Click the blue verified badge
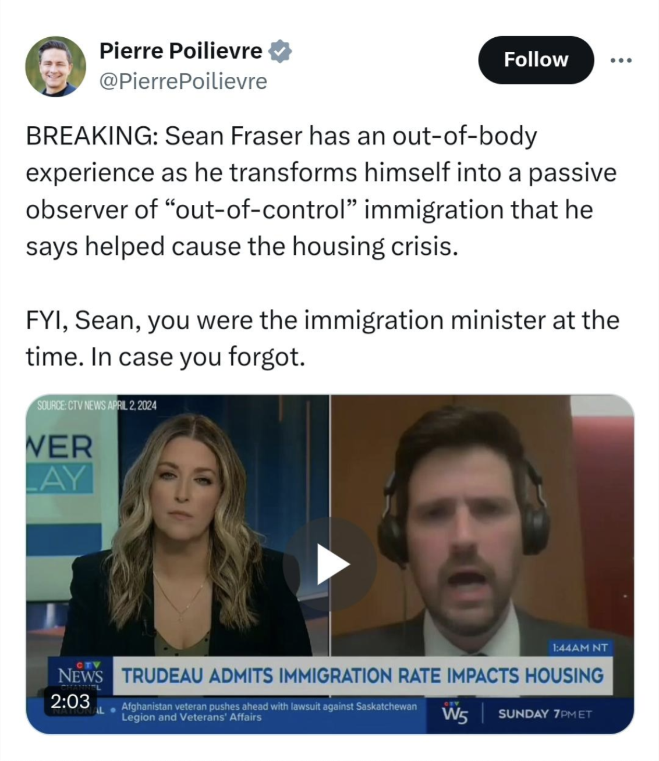Screen dimensions: 659x761 [280, 52]
